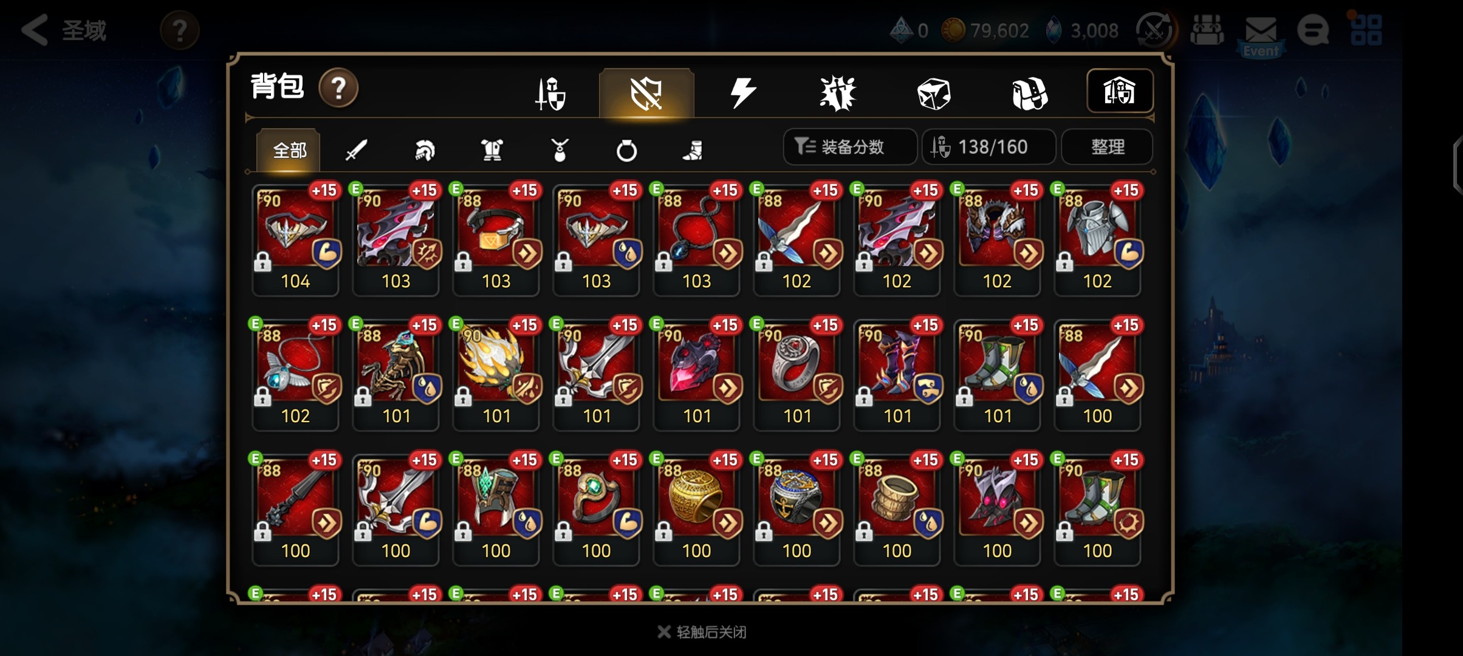Filter equipment by necklace icon
Screen dimensions: 1463x656
pyautogui.click(x=560, y=150)
